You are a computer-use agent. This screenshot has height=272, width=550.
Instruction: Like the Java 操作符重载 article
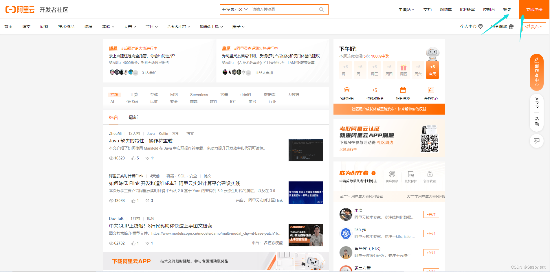pos(133,158)
